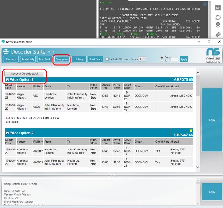
Task: Click the results scroll up arrow
Action: 198,73
